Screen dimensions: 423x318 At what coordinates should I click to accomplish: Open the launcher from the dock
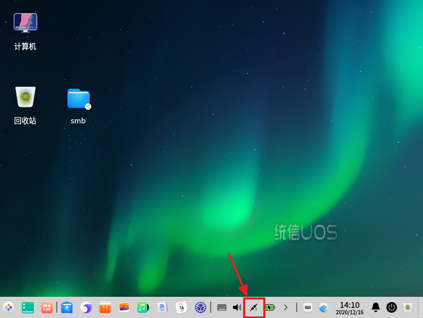pyautogui.click(x=8, y=307)
